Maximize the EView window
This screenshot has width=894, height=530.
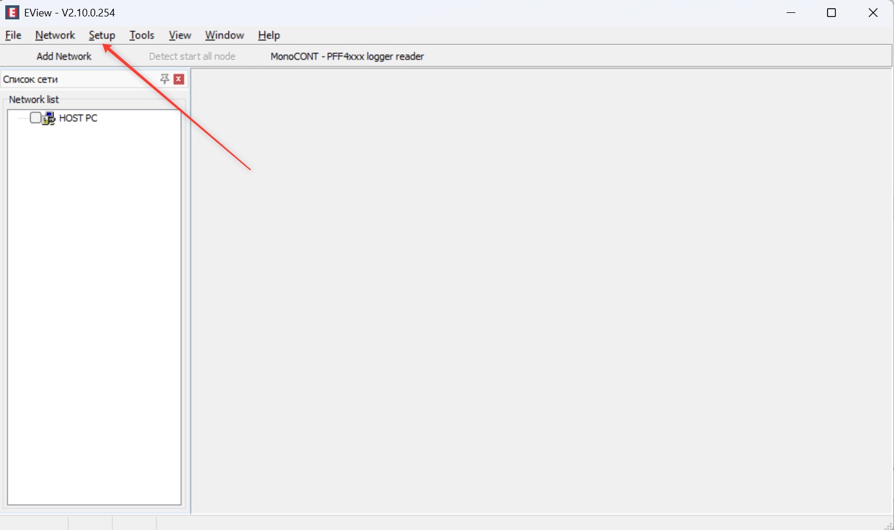coord(831,12)
